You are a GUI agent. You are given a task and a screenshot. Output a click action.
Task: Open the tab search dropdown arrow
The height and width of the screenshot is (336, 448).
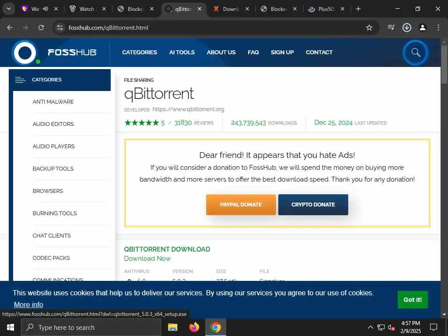[x=9, y=9]
